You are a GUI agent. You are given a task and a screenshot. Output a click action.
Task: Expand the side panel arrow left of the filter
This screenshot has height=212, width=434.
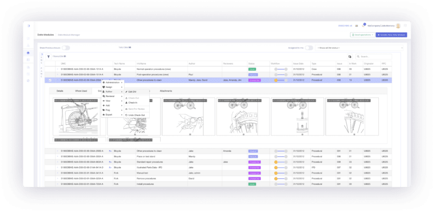(x=42, y=54)
